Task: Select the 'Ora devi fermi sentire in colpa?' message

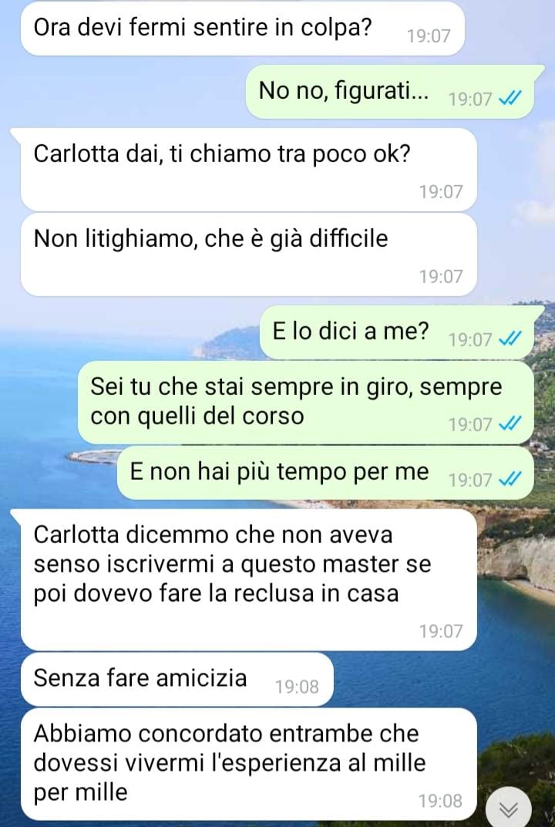Action: 243,29
